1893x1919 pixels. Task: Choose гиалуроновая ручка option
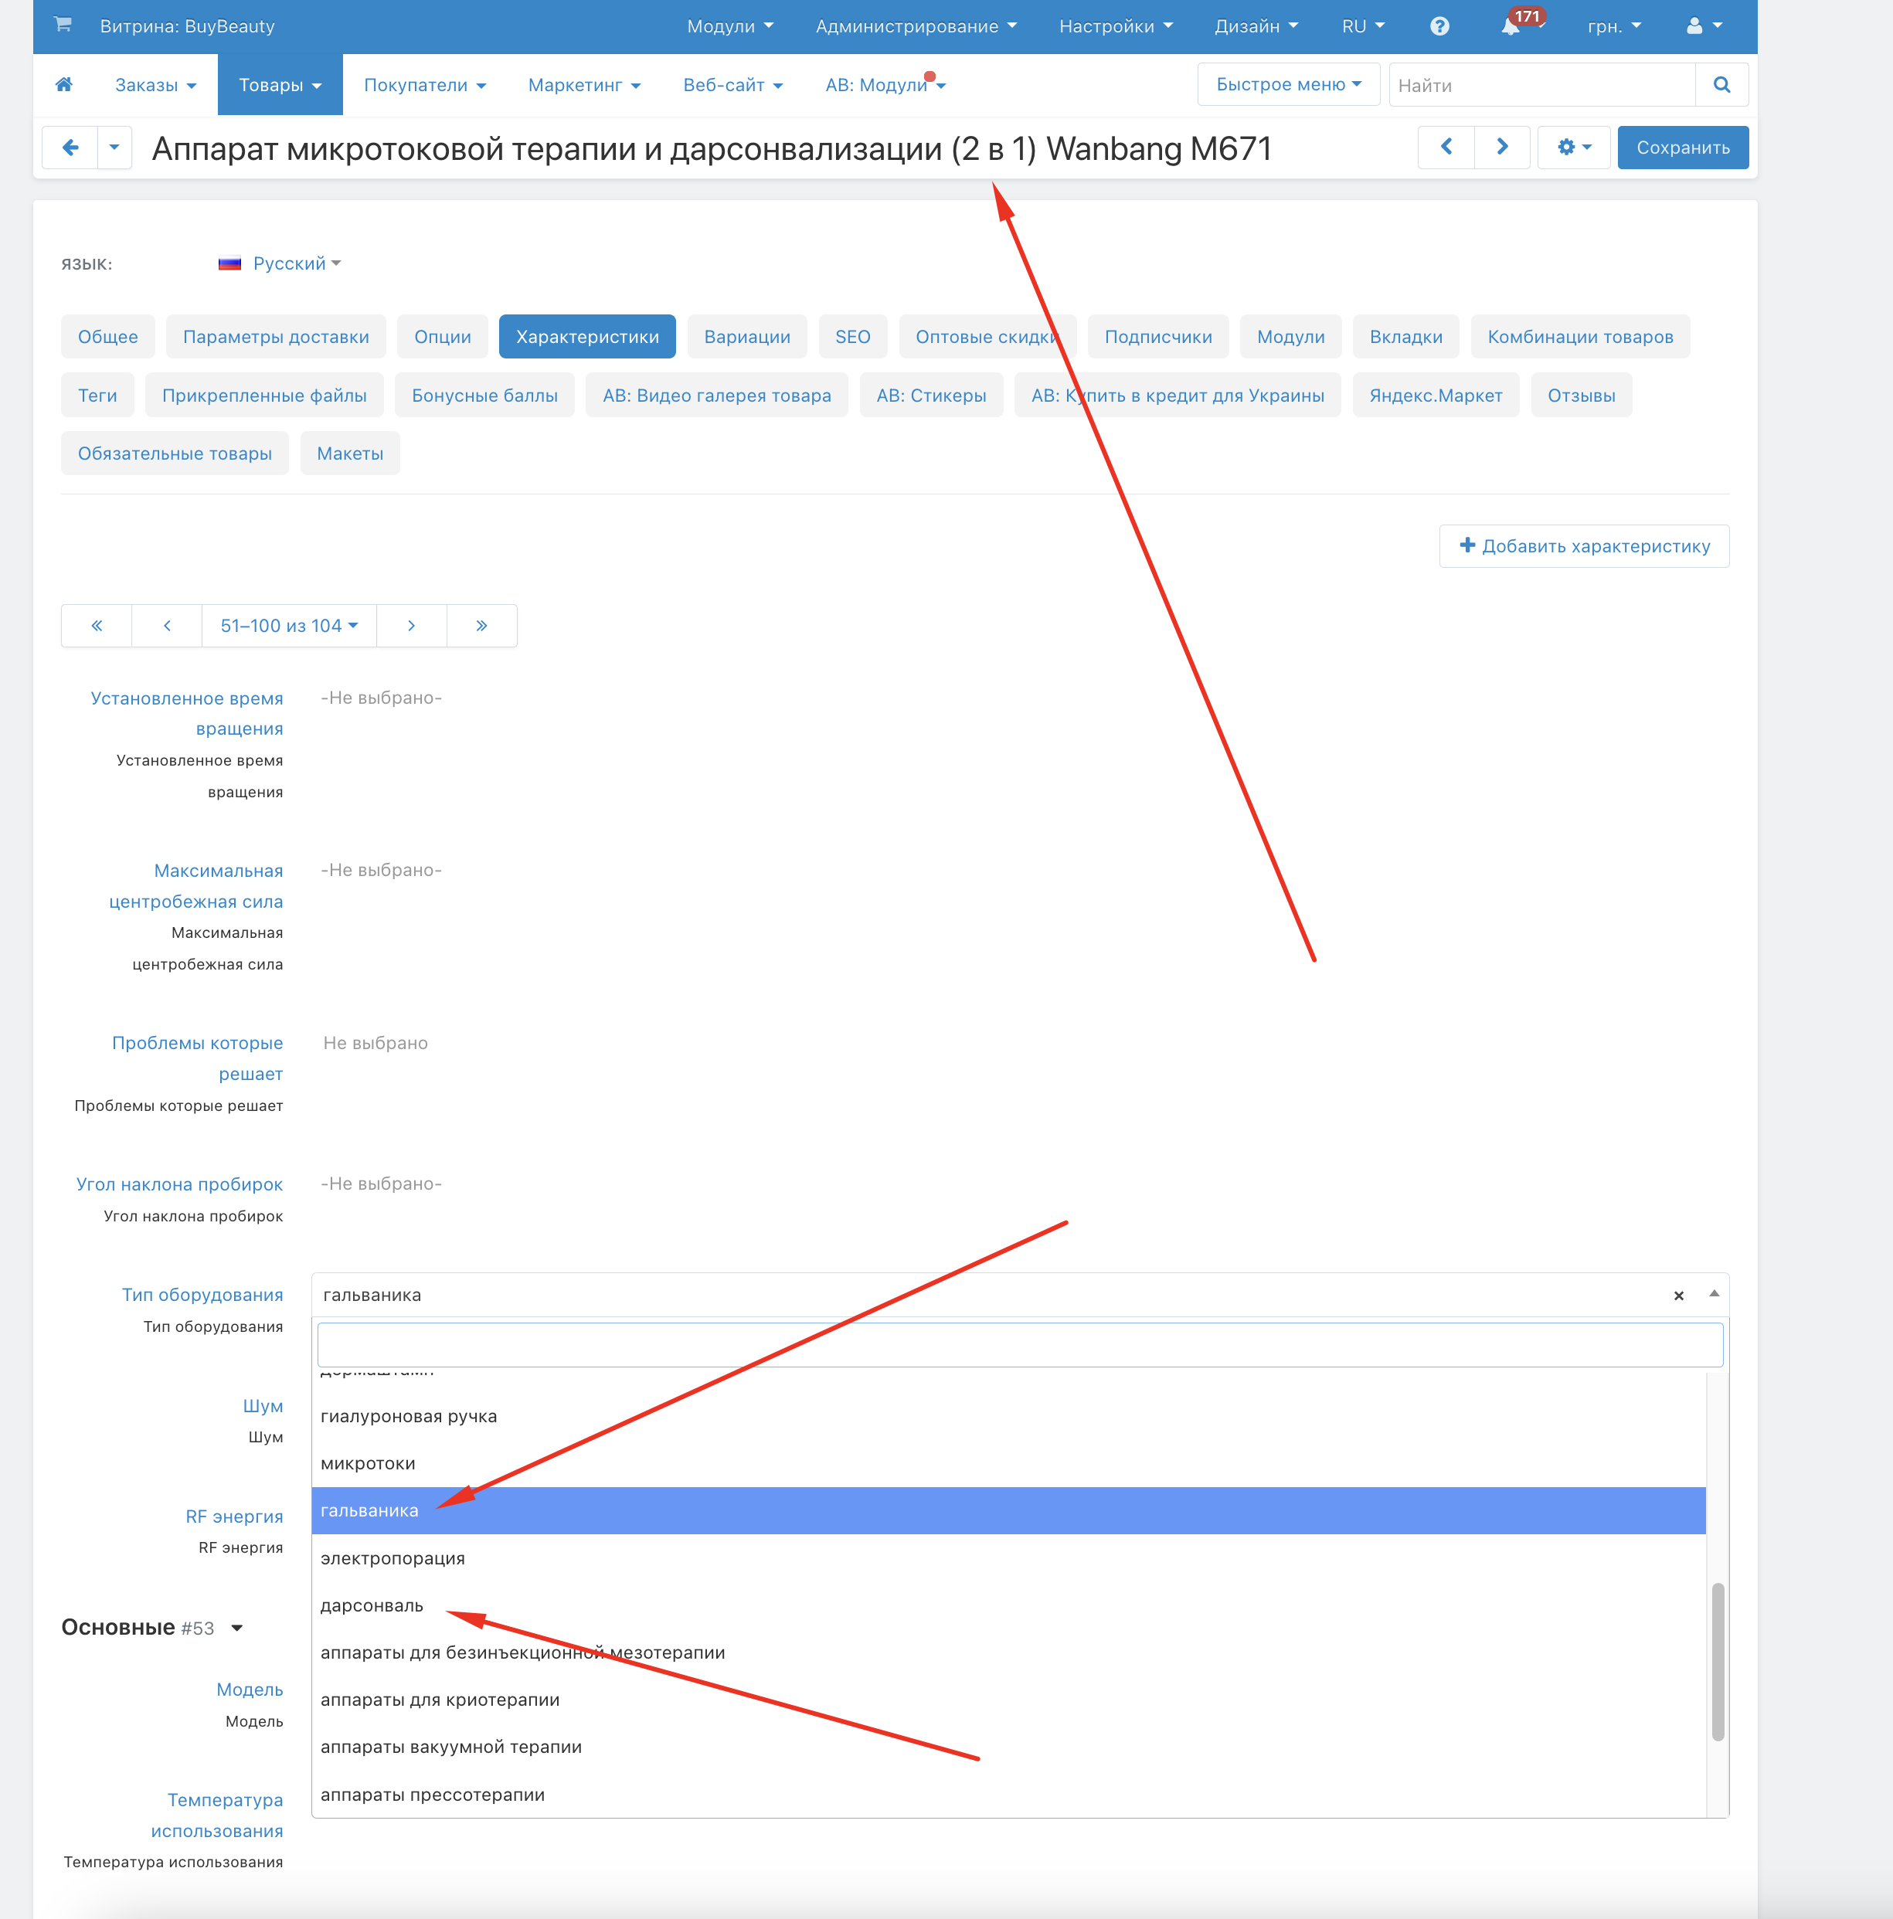(1008, 1416)
